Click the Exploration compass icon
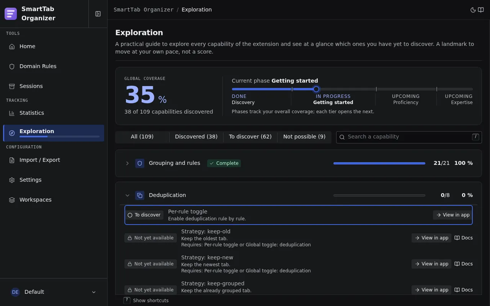Image resolution: width=490 pixels, height=306 pixels. pyautogui.click(x=12, y=133)
